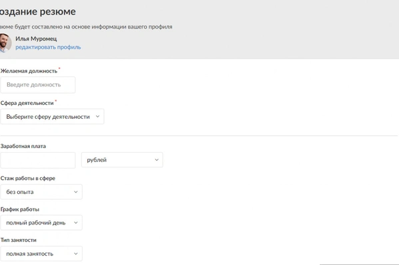
Task: Click chevron icon beside рублей
Action: pyautogui.click(x=157, y=160)
